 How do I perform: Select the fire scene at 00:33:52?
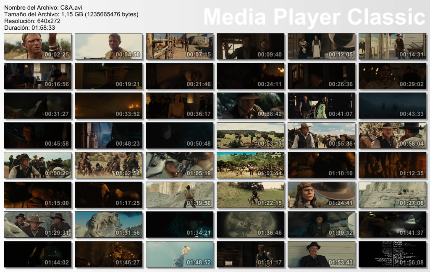[109, 105]
